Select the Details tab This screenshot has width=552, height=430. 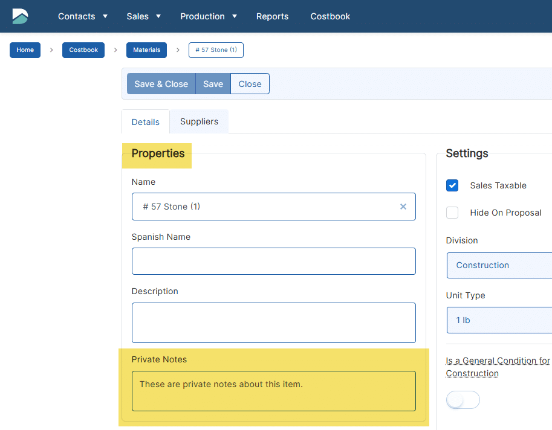pyautogui.click(x=146, y=122)
